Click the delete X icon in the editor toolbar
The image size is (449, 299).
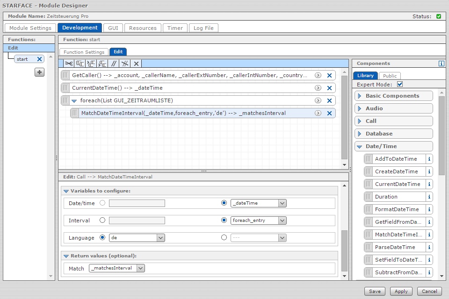tap(136, 64)
